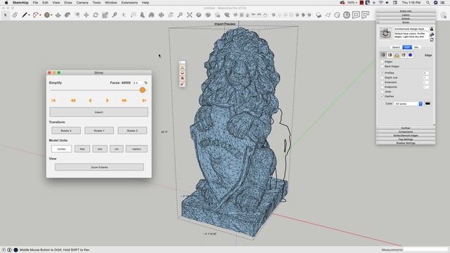Click the create new style icon
This screenshot has width=450, height=253.
pyautogui.click(x=432, y=34)
